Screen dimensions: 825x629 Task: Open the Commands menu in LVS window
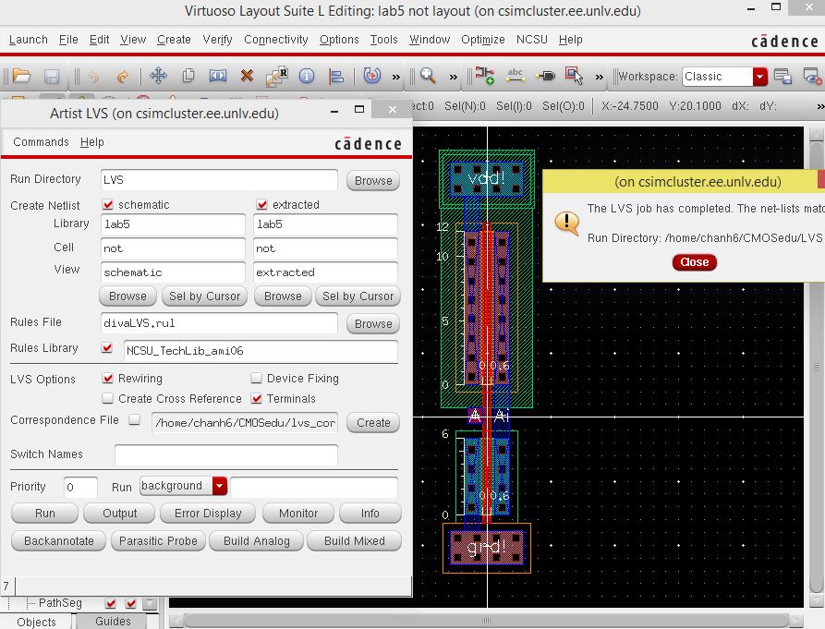[x=41, y=142]
